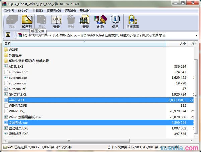Screen dimensions: 201x152
Task: Run 扫描病毒 virus scan icon
Action: 132,21
